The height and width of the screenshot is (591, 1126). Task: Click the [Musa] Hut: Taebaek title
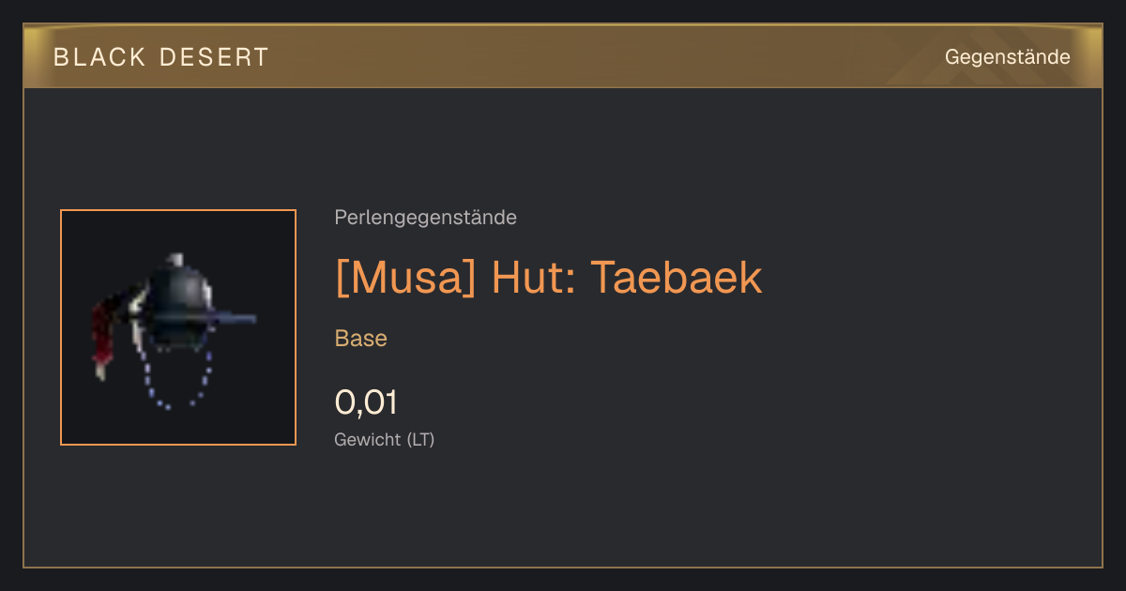click(548, 277)
